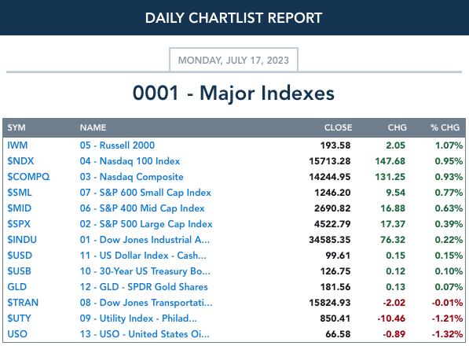
Task: Open the Dow Jones Transportation name link
Action: click(x=146, y=302)
